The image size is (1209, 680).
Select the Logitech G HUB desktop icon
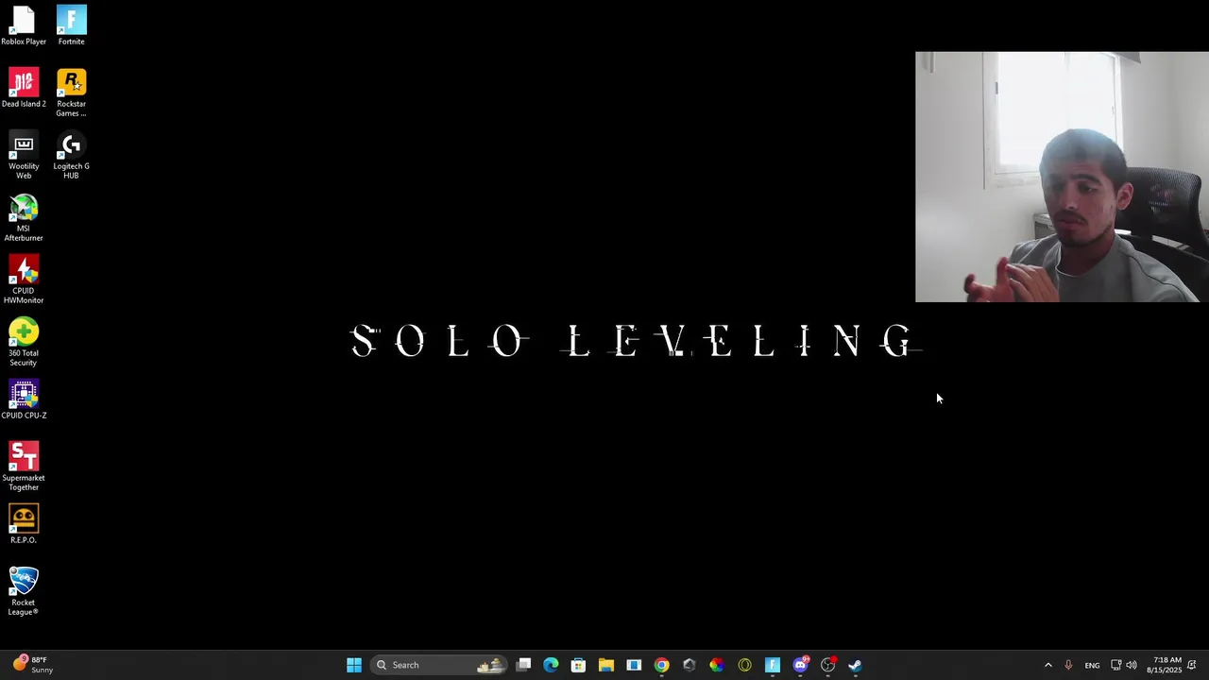coord(71,155)
